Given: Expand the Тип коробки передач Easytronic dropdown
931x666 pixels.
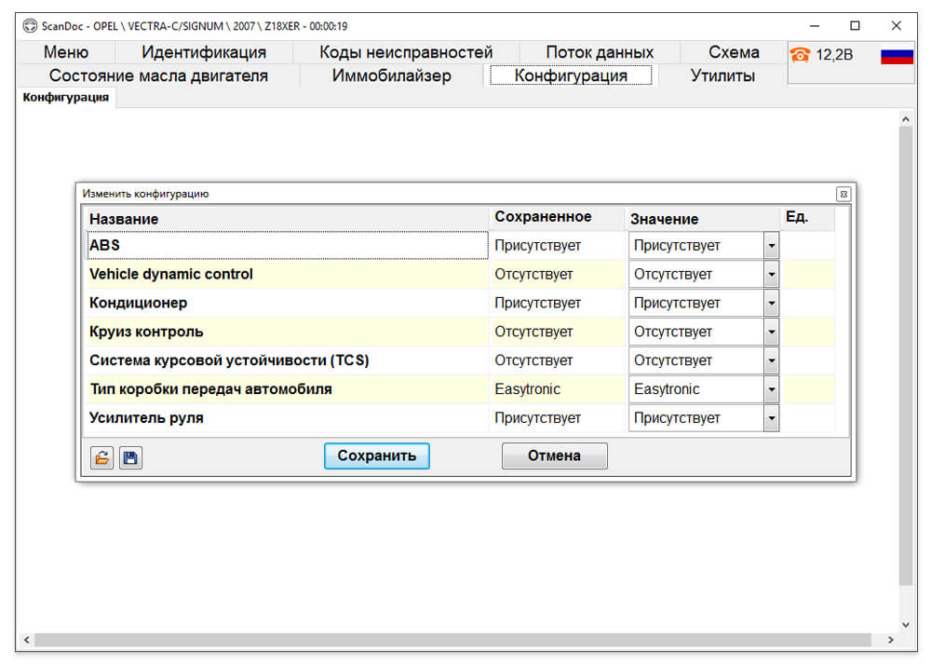Looking at the screenshot, I should tap(771, 389).
